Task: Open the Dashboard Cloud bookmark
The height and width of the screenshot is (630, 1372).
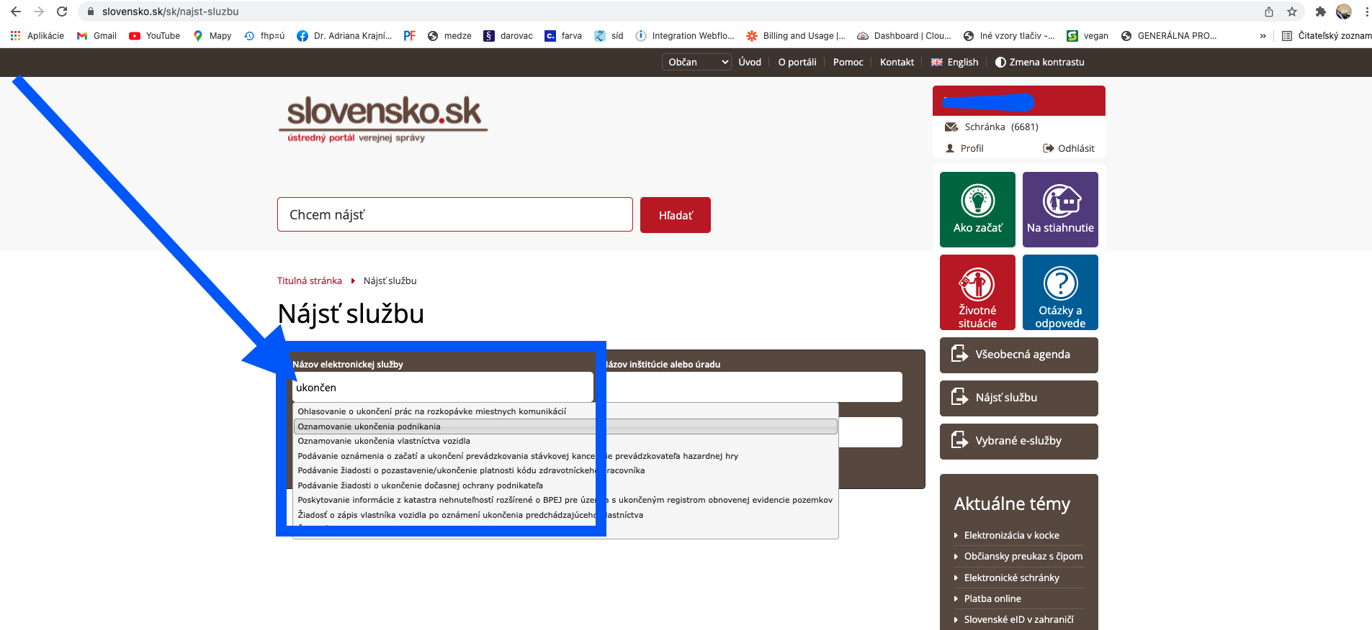Action: click(904, 36)
